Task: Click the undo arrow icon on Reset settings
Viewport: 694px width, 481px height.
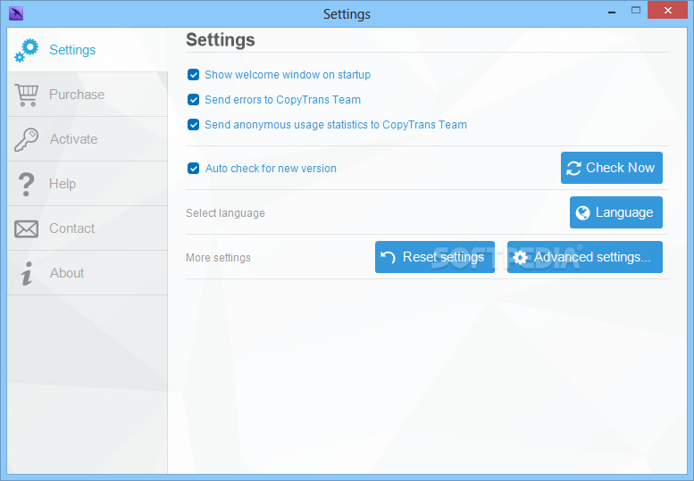Action: (x=389, y=257)
